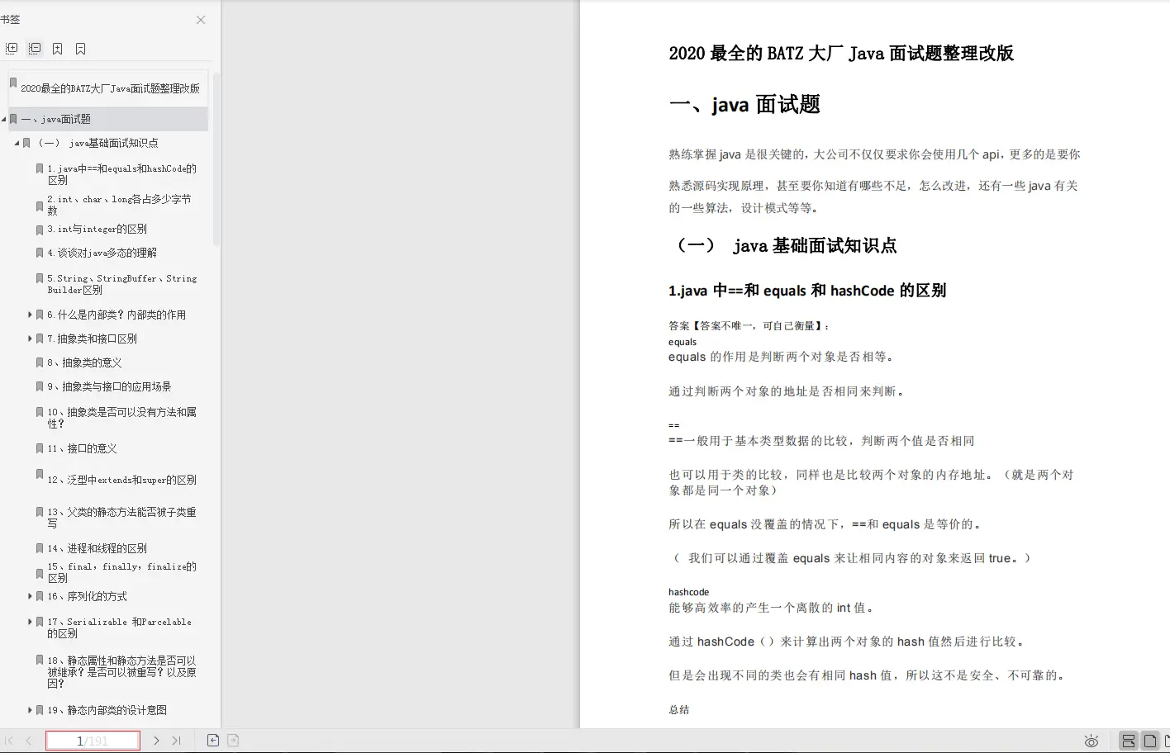Go to previous page arrow
This screenshot has height=753, width=1170.
tap(28, 741)
